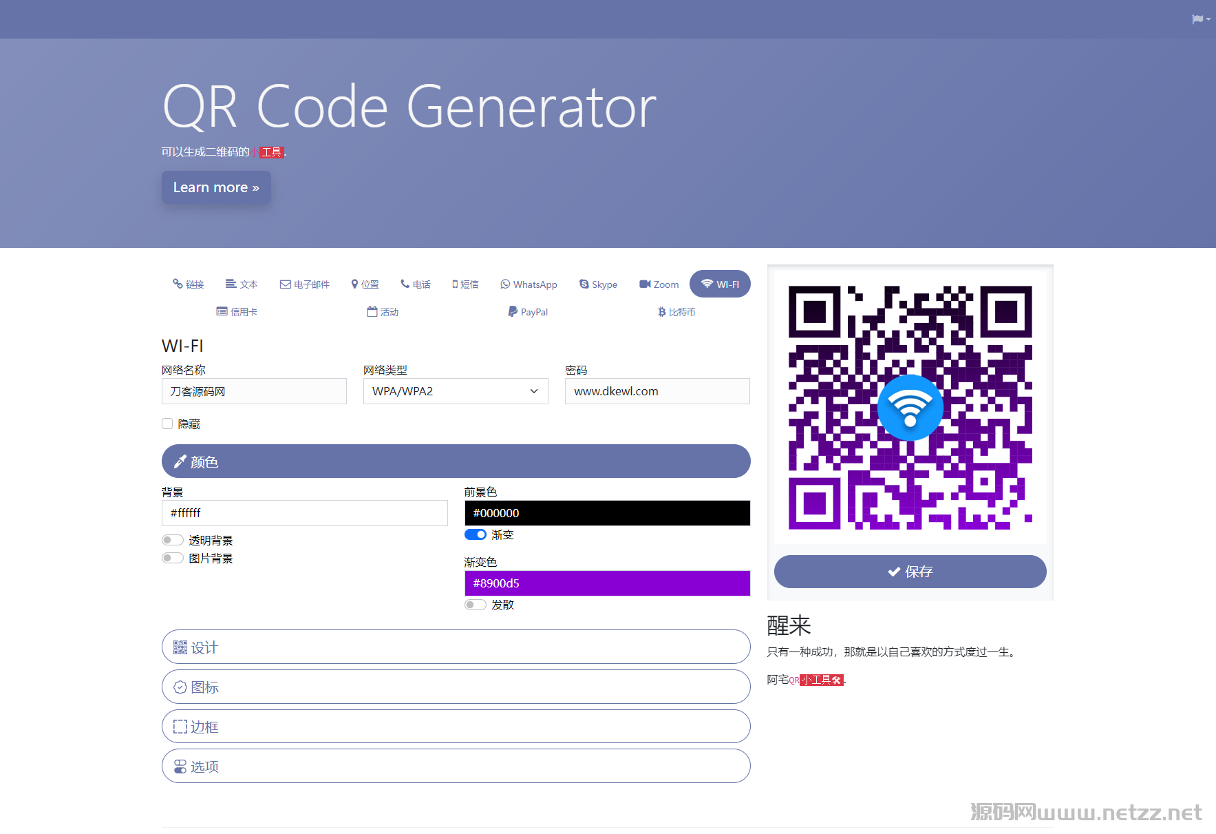Switch to the 链接 tab
The width and height of the screenshot is (1216, 834).
pyautogui.click(x=188, y=284)
